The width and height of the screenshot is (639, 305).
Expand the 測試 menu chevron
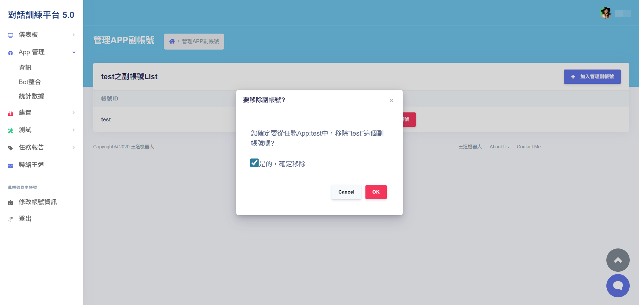pyautogui.click(x=74, y=130)
